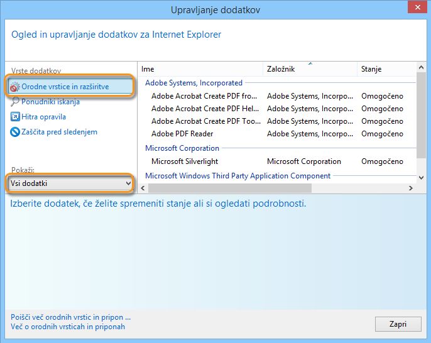Image resolution: width=431 pixels, height=343 pixels.
Task: Click the Zaščita pred sledenjem blocked icon
Action: [15, 132]
